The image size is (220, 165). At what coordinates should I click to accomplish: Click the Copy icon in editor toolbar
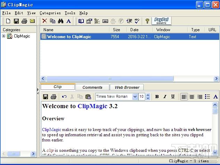(80, 97)
